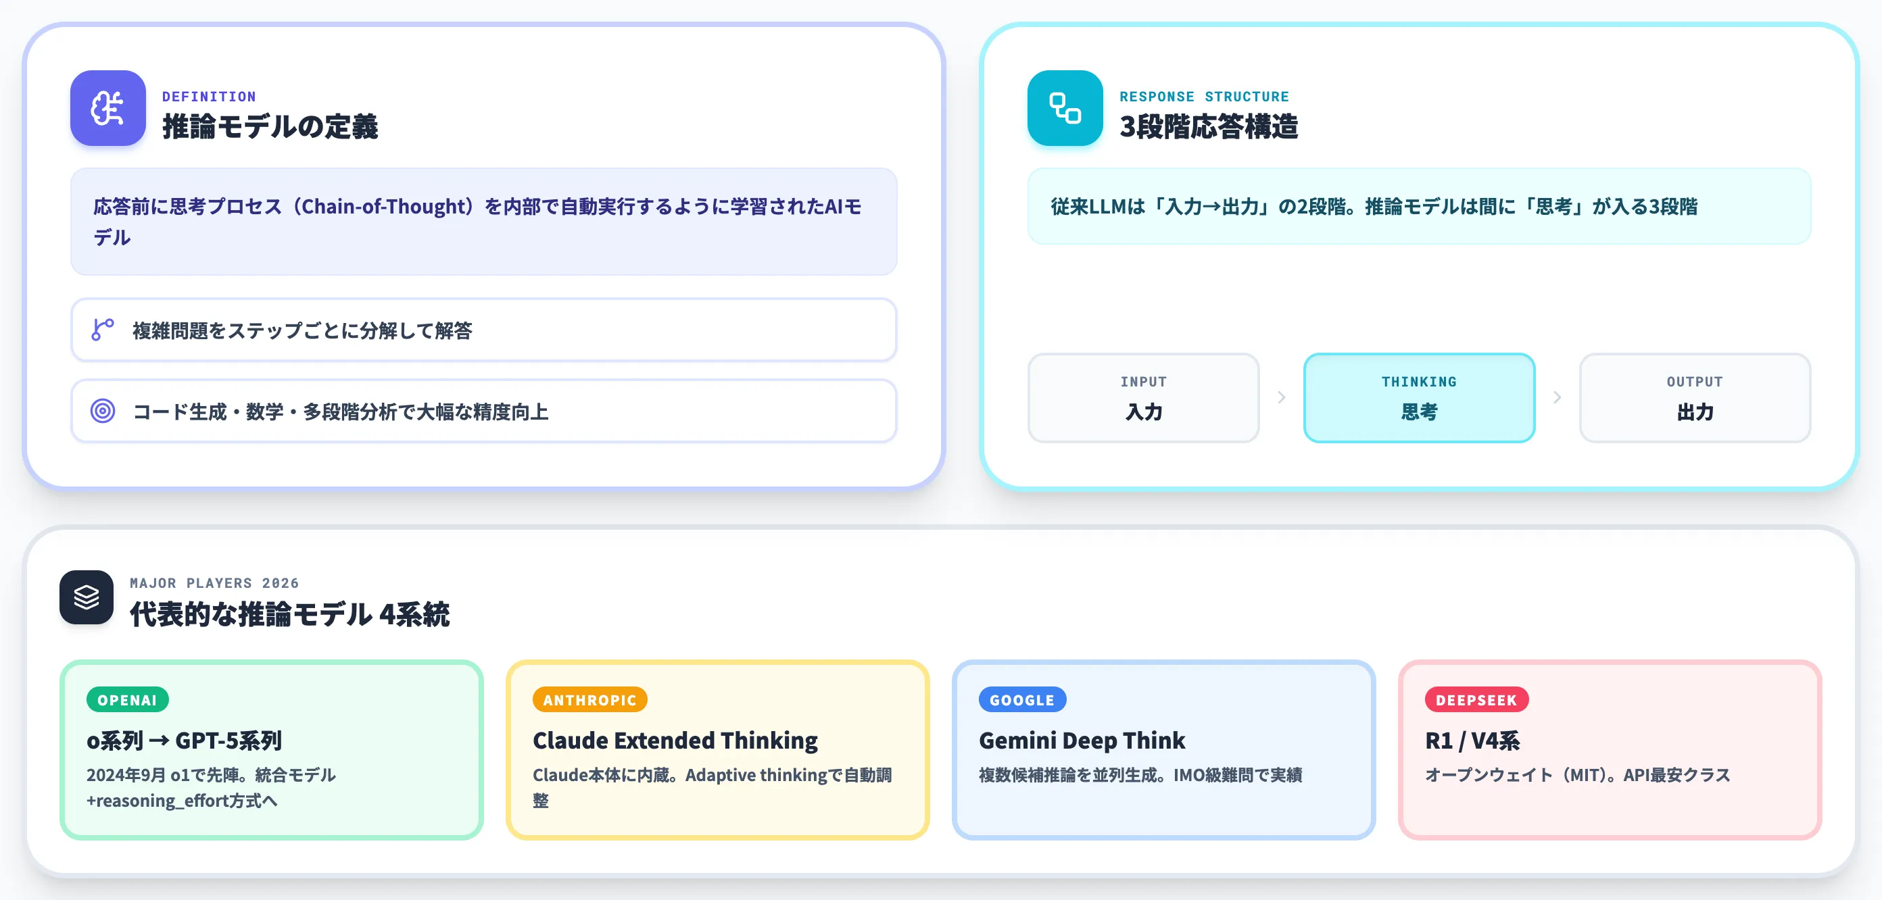Click the オープンウェイト（MIT） description

tap(1577, 775)
